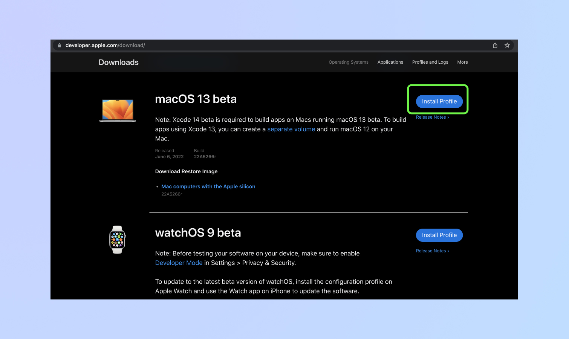Click the Apple Watch thumbnail image

tap(118, 240)
